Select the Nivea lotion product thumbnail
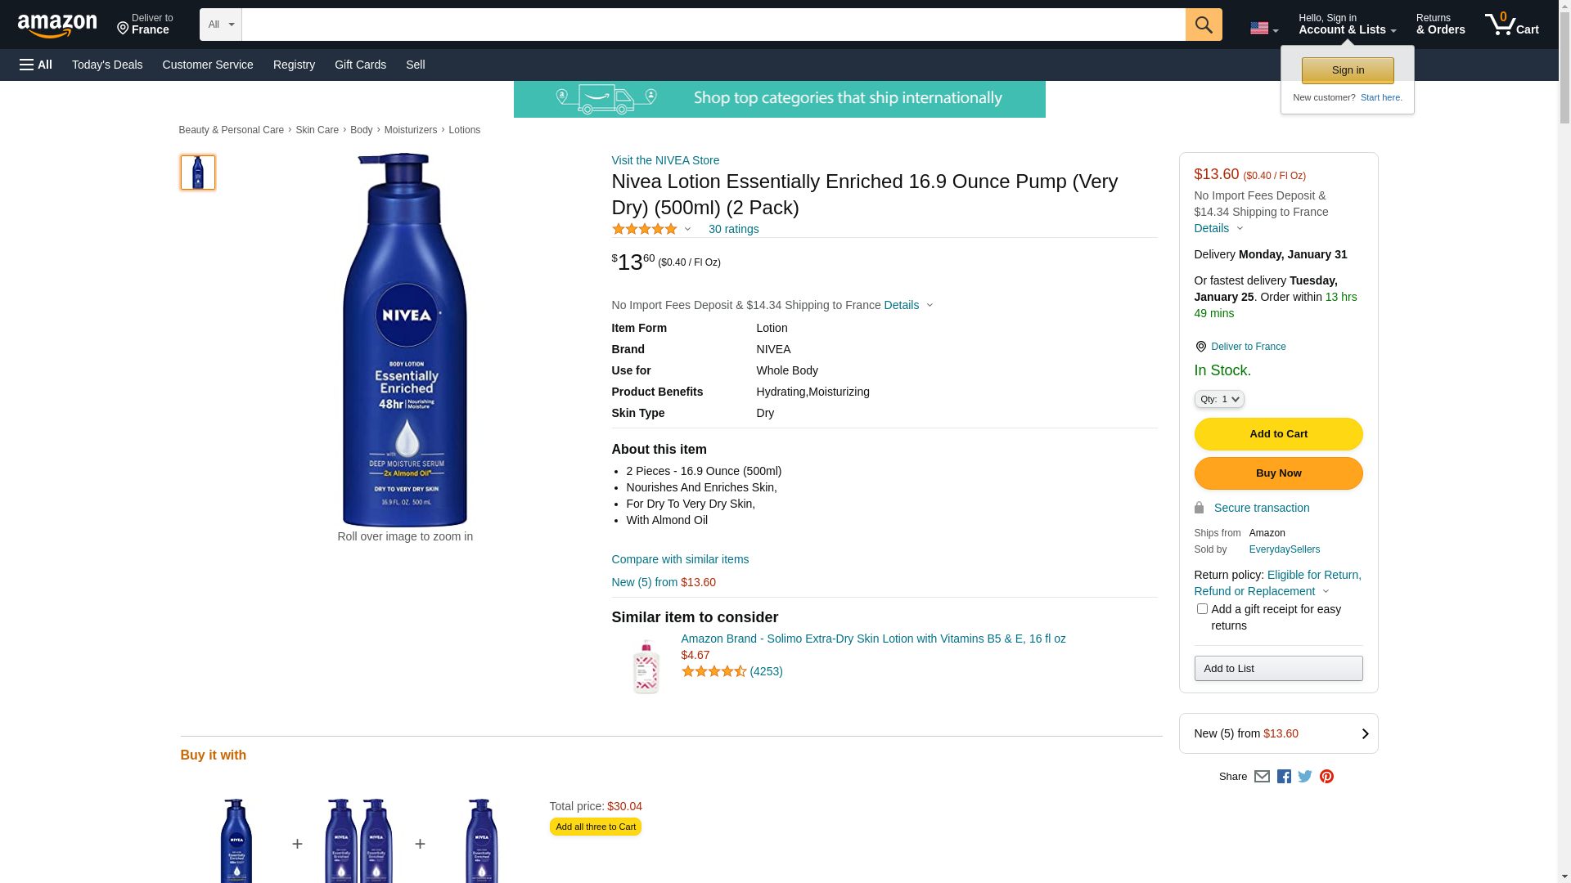 (x=198, y=173)
